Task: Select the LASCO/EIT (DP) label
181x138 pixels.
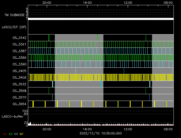Action: (14, 27)
